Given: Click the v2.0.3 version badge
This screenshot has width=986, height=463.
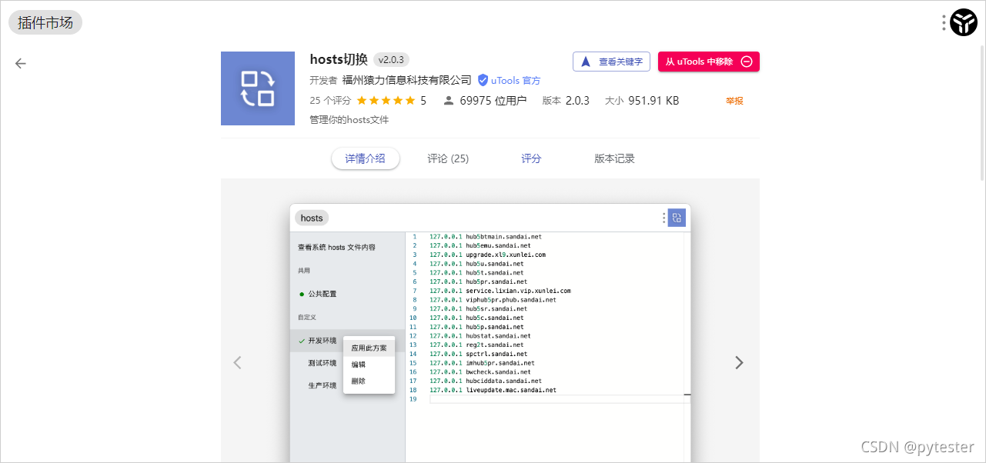Looking at the screenshot, I should coord(392,60).
